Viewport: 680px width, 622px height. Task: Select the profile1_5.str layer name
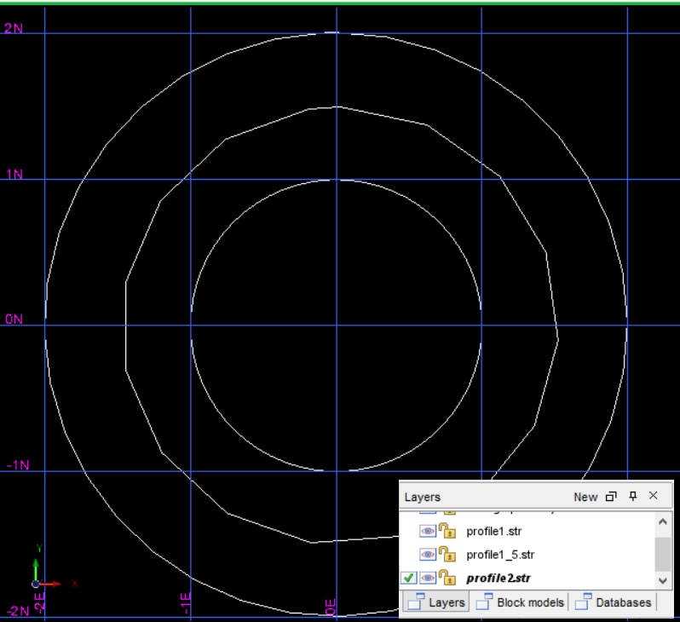[x=500, y=555]
